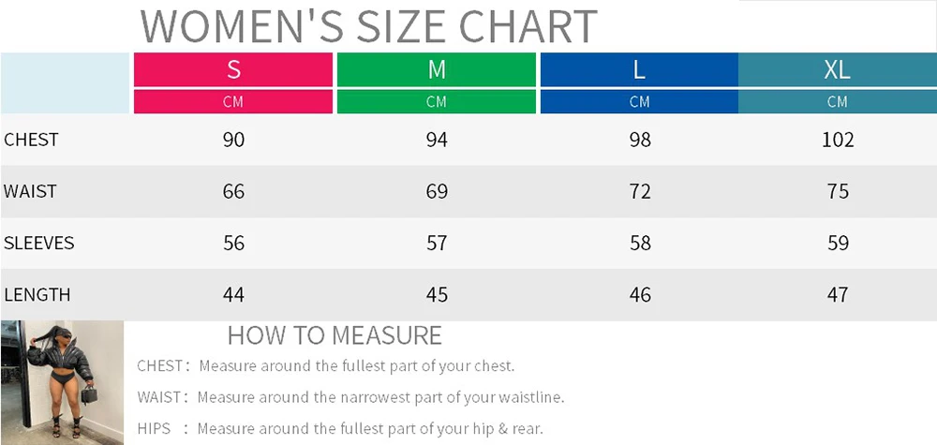Click the light blue empty header cell
This screenshot has height=445, width=937.
(x=66, y=83)
